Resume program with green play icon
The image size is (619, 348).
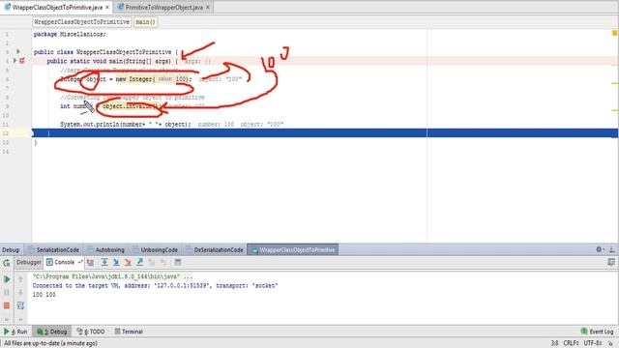click(x=7, y=279)
